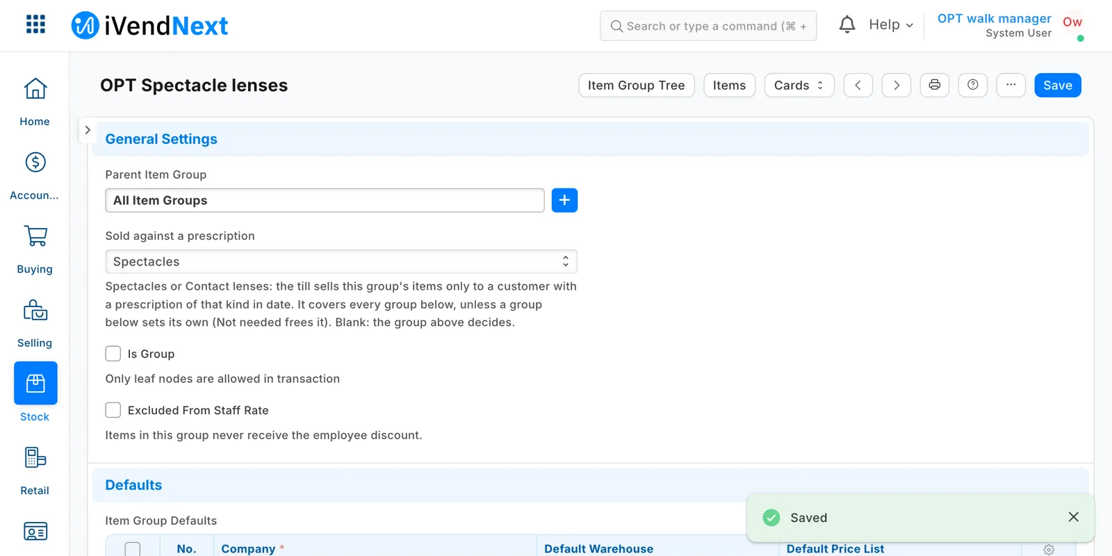Select all rows in Item Group Defaults
The width and height of the screenshot is (1112, 556).
133,549
